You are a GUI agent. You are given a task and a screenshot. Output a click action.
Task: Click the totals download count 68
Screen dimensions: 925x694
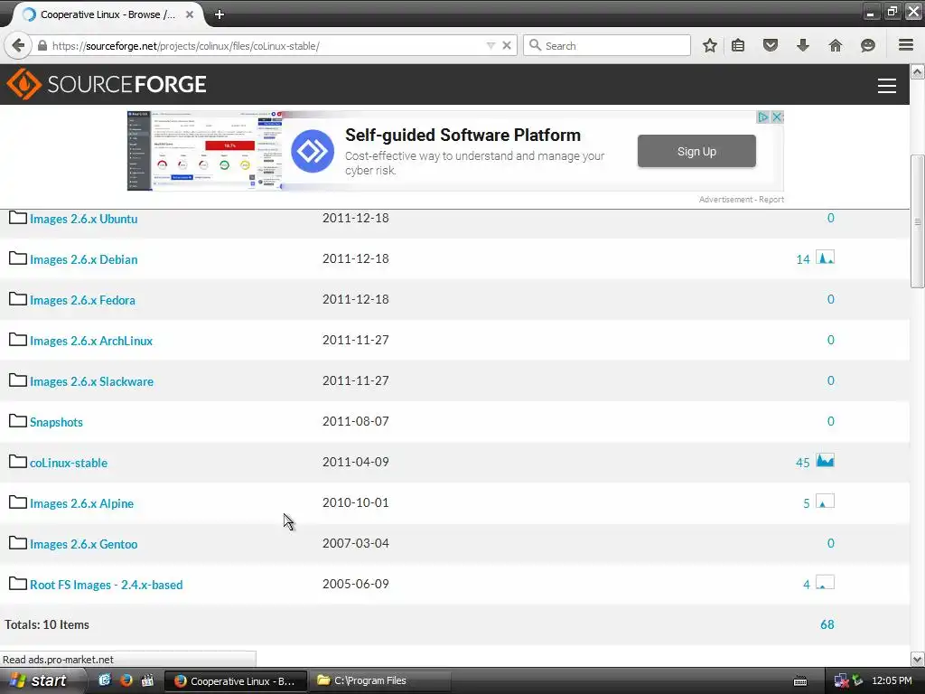pos(827,624)
